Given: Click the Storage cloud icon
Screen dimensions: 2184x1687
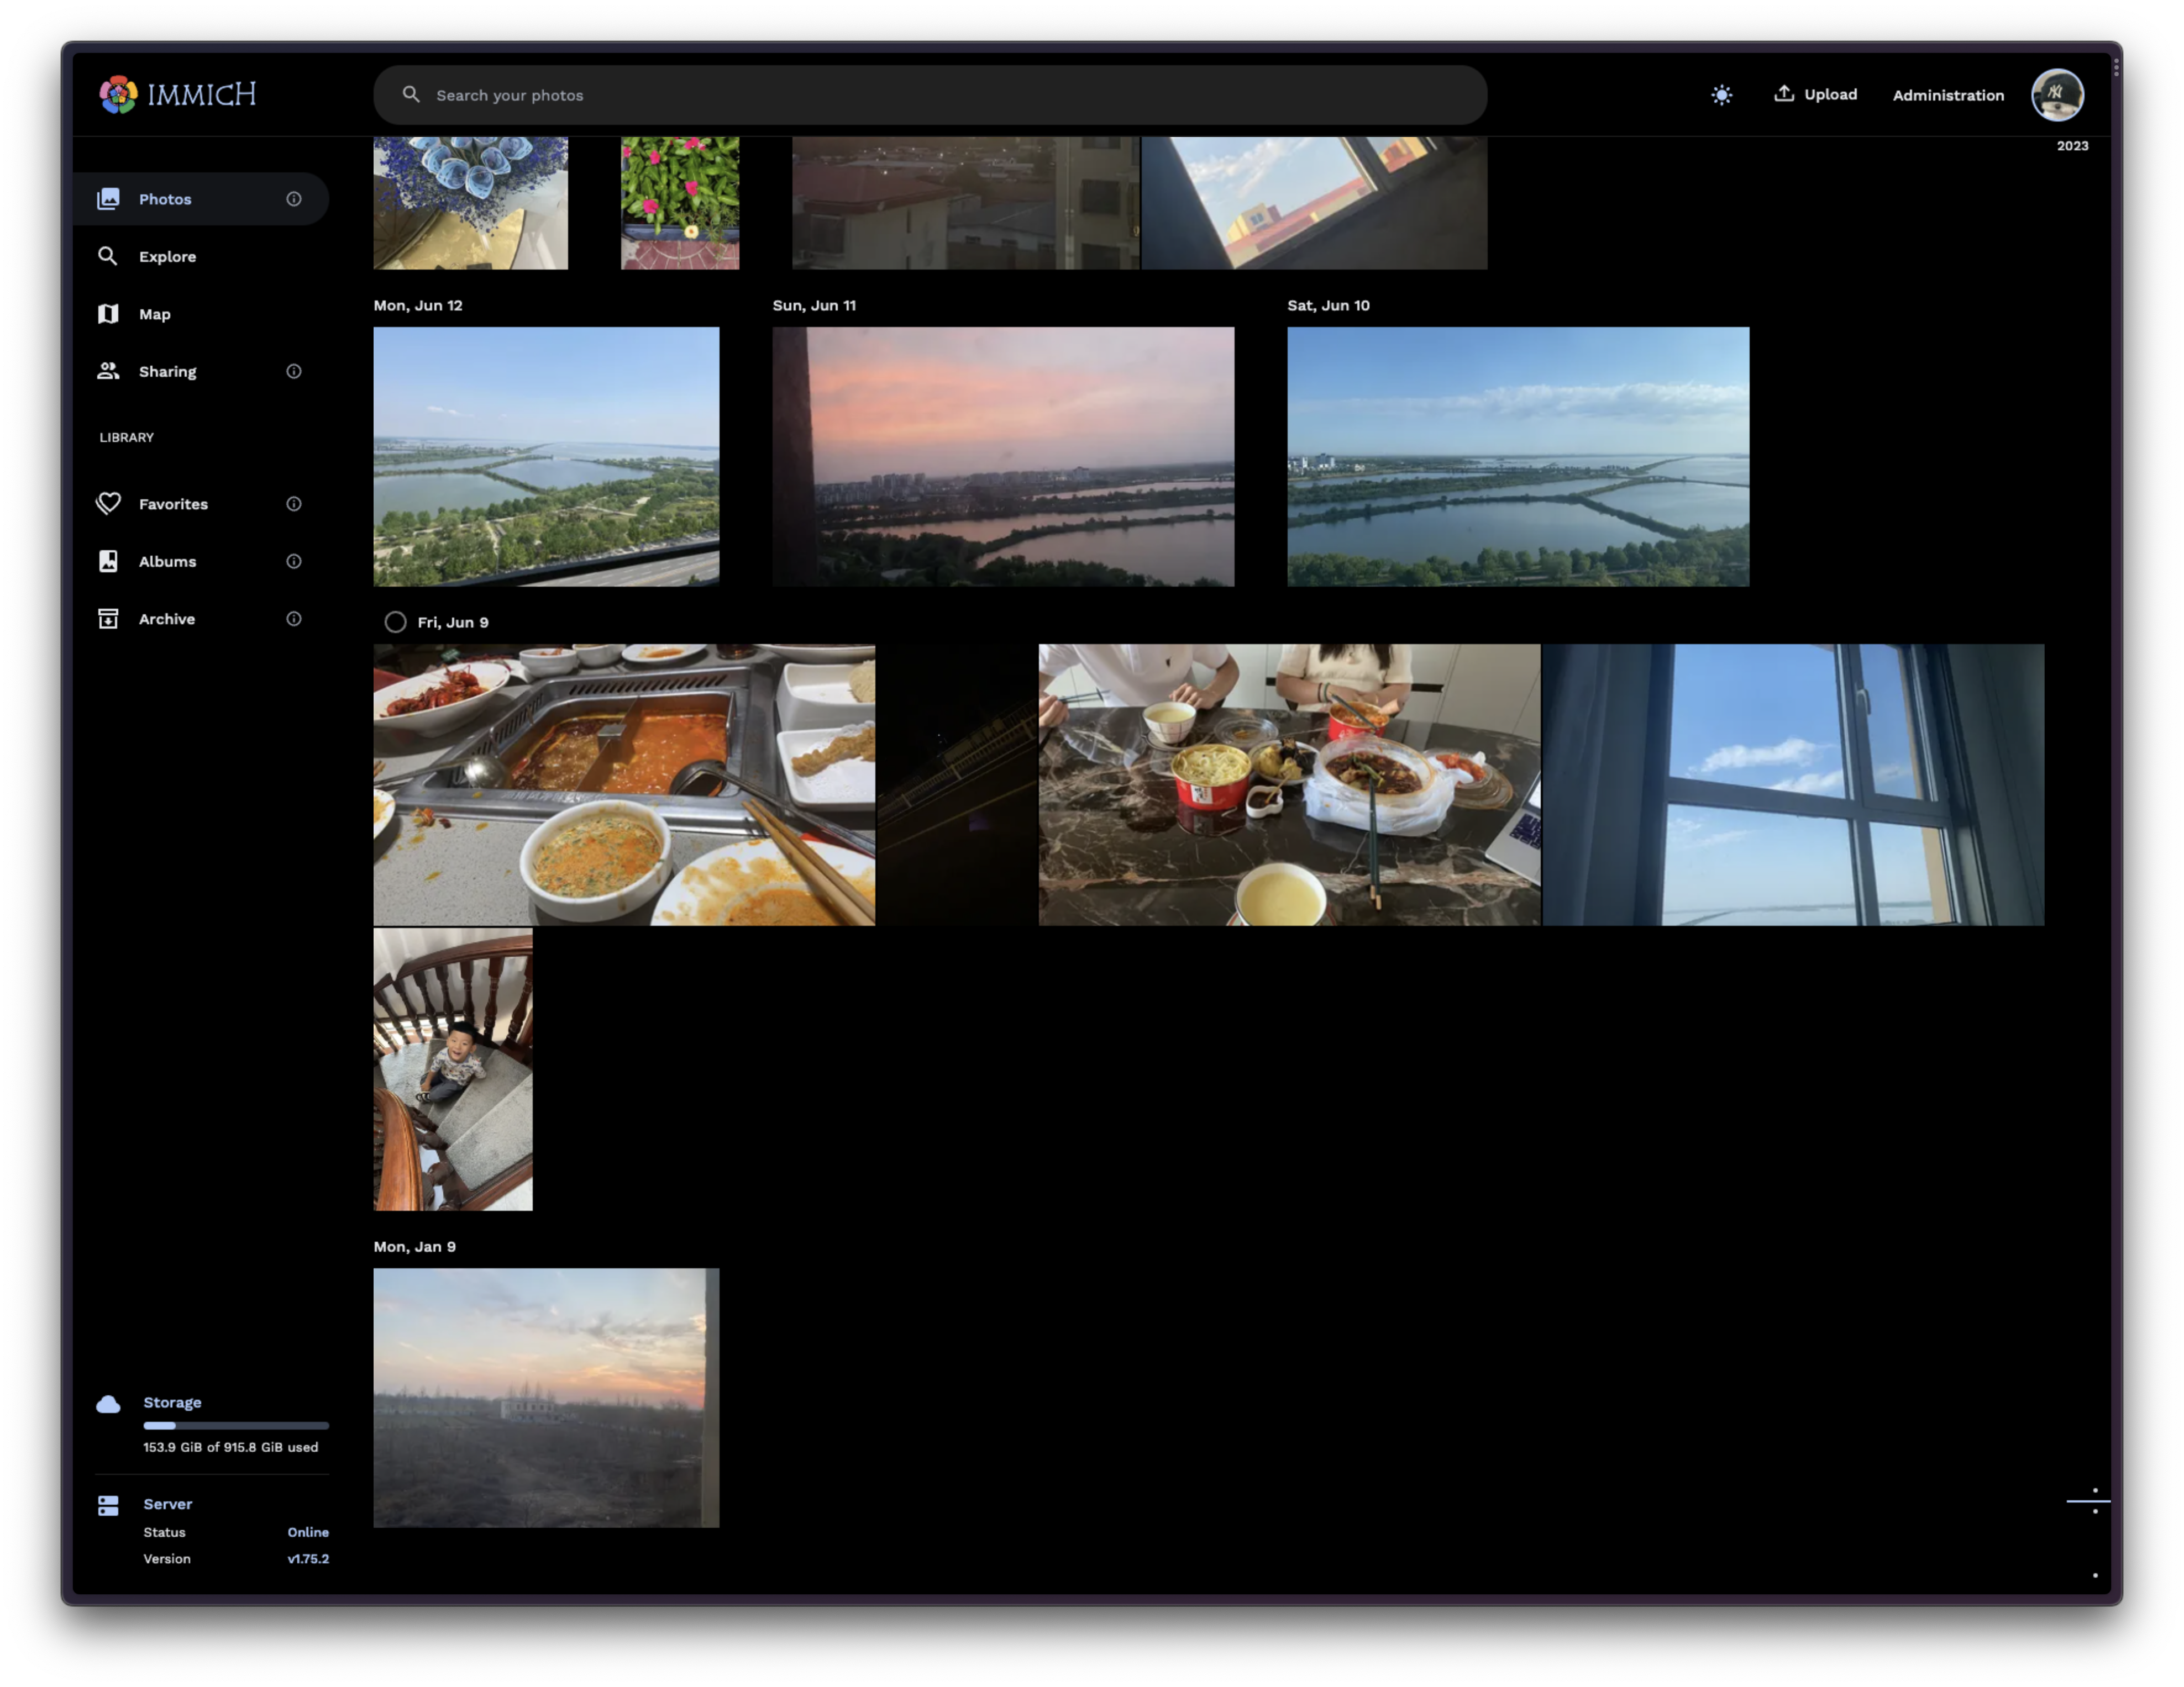Looking at the screenshot, I should [108, 1404].
